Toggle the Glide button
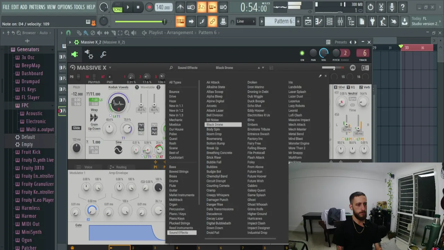This screenshot has height=250, width=444. [x=76, y=128]
